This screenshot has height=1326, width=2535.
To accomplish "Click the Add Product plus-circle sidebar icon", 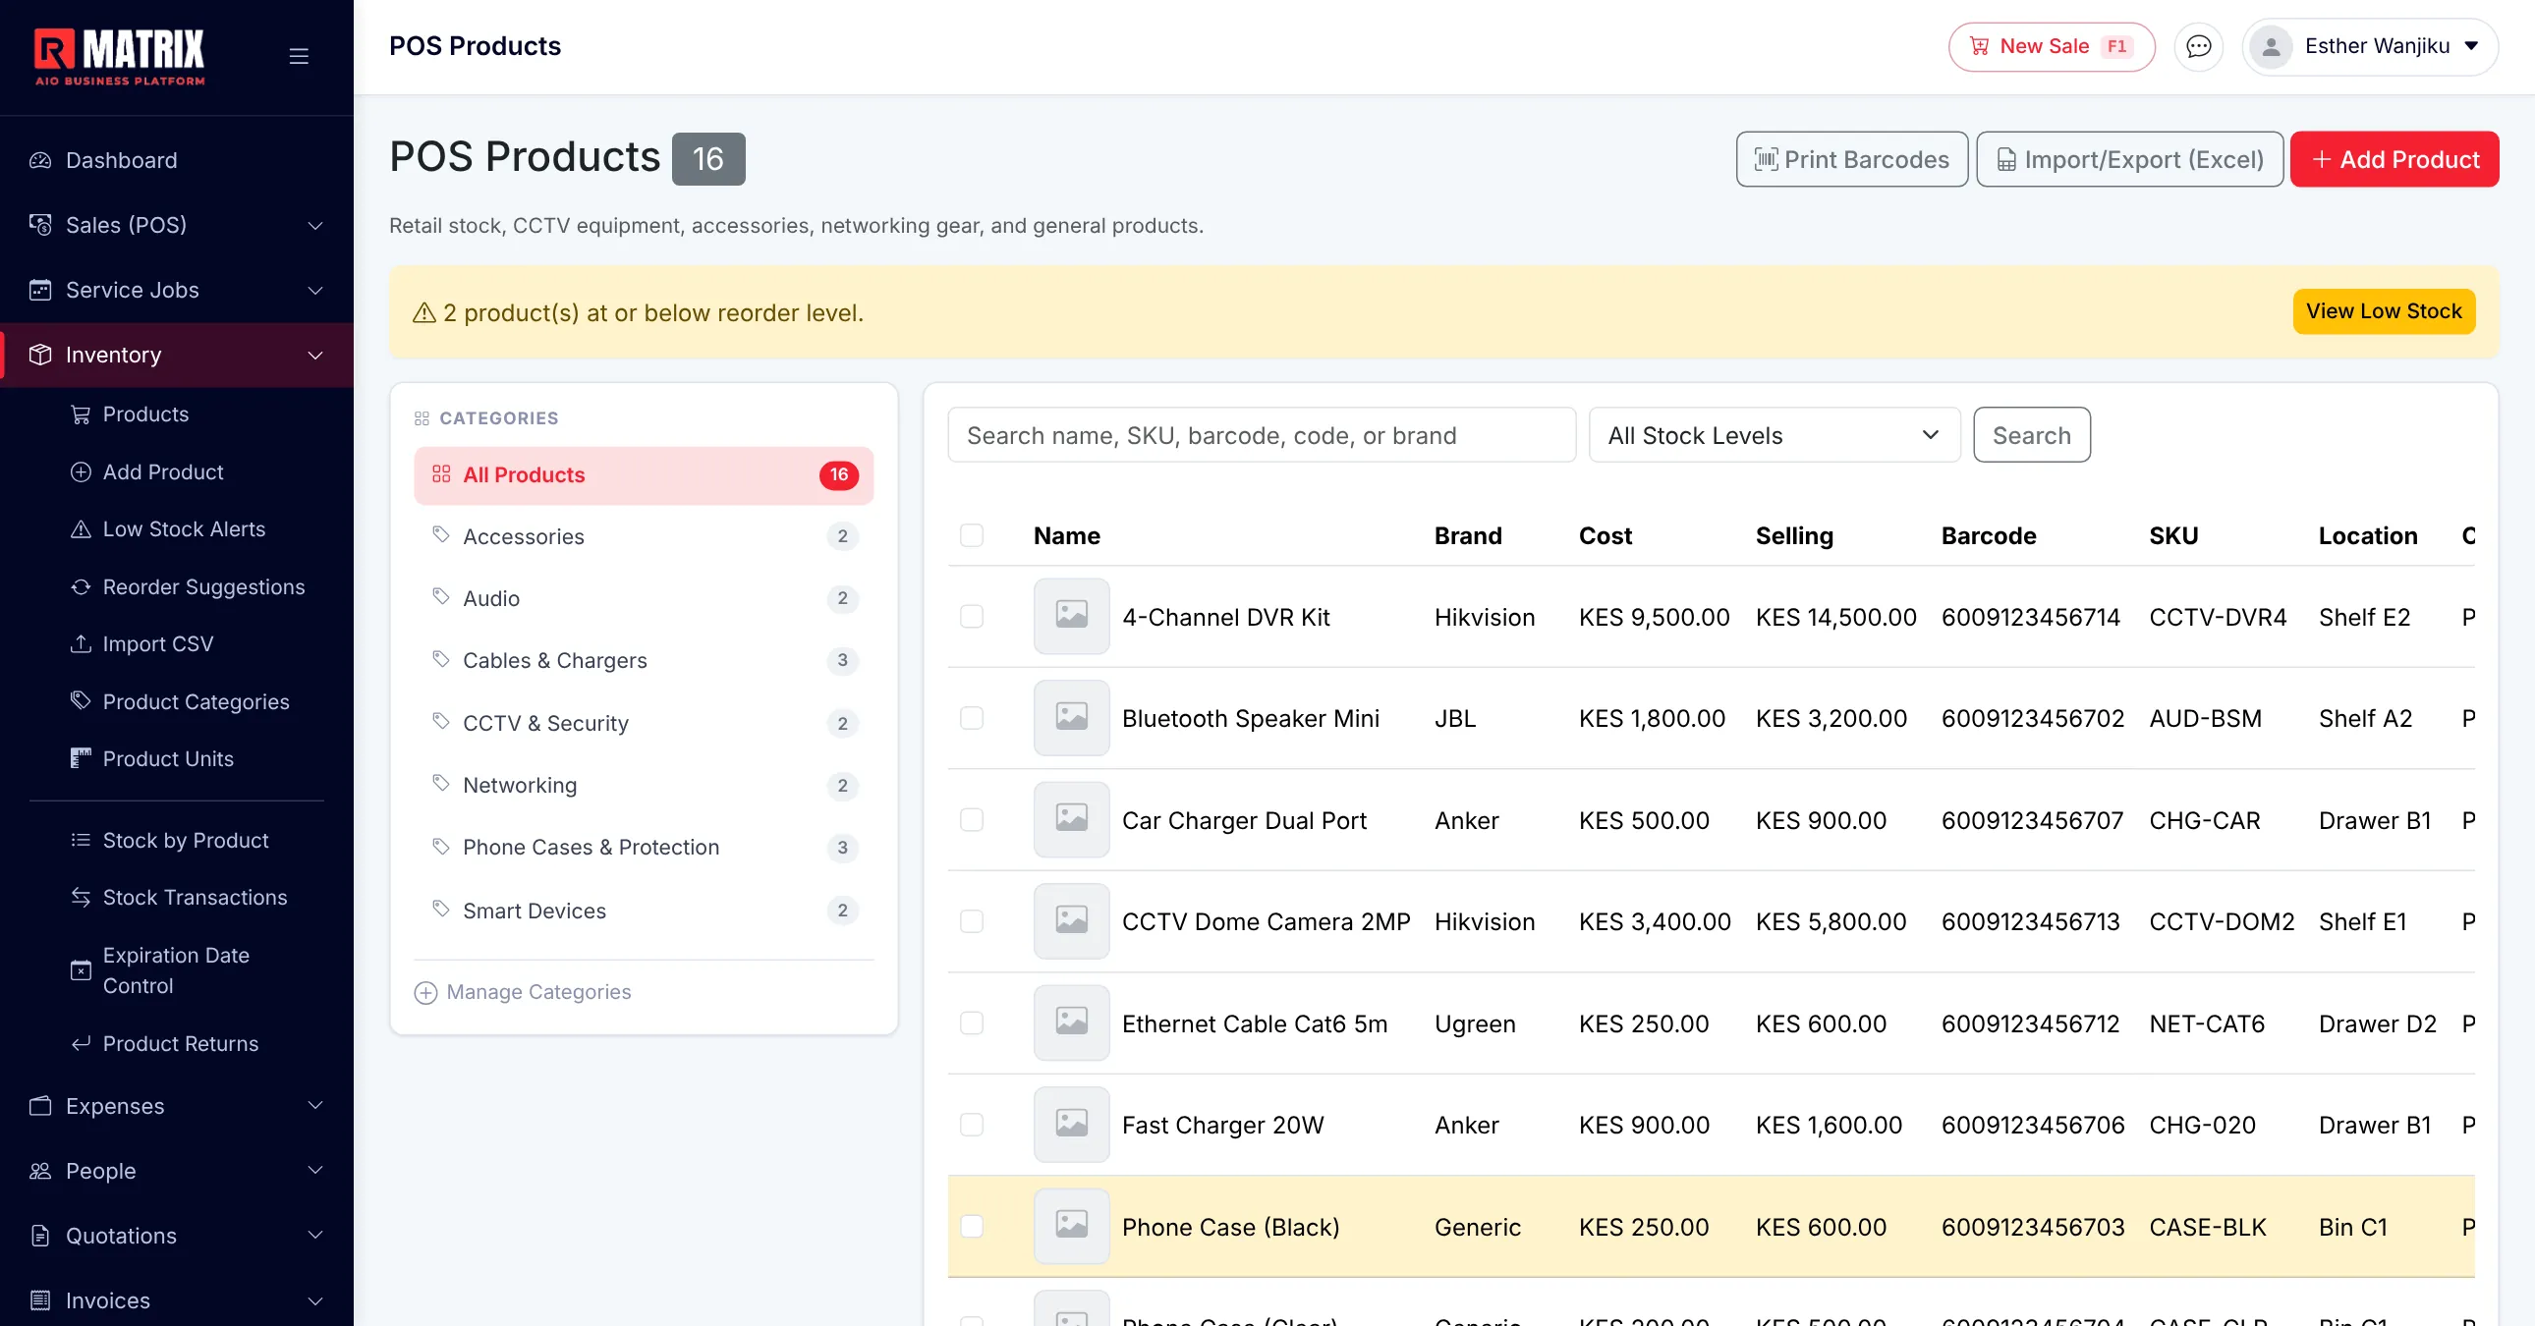I will 82,472.
